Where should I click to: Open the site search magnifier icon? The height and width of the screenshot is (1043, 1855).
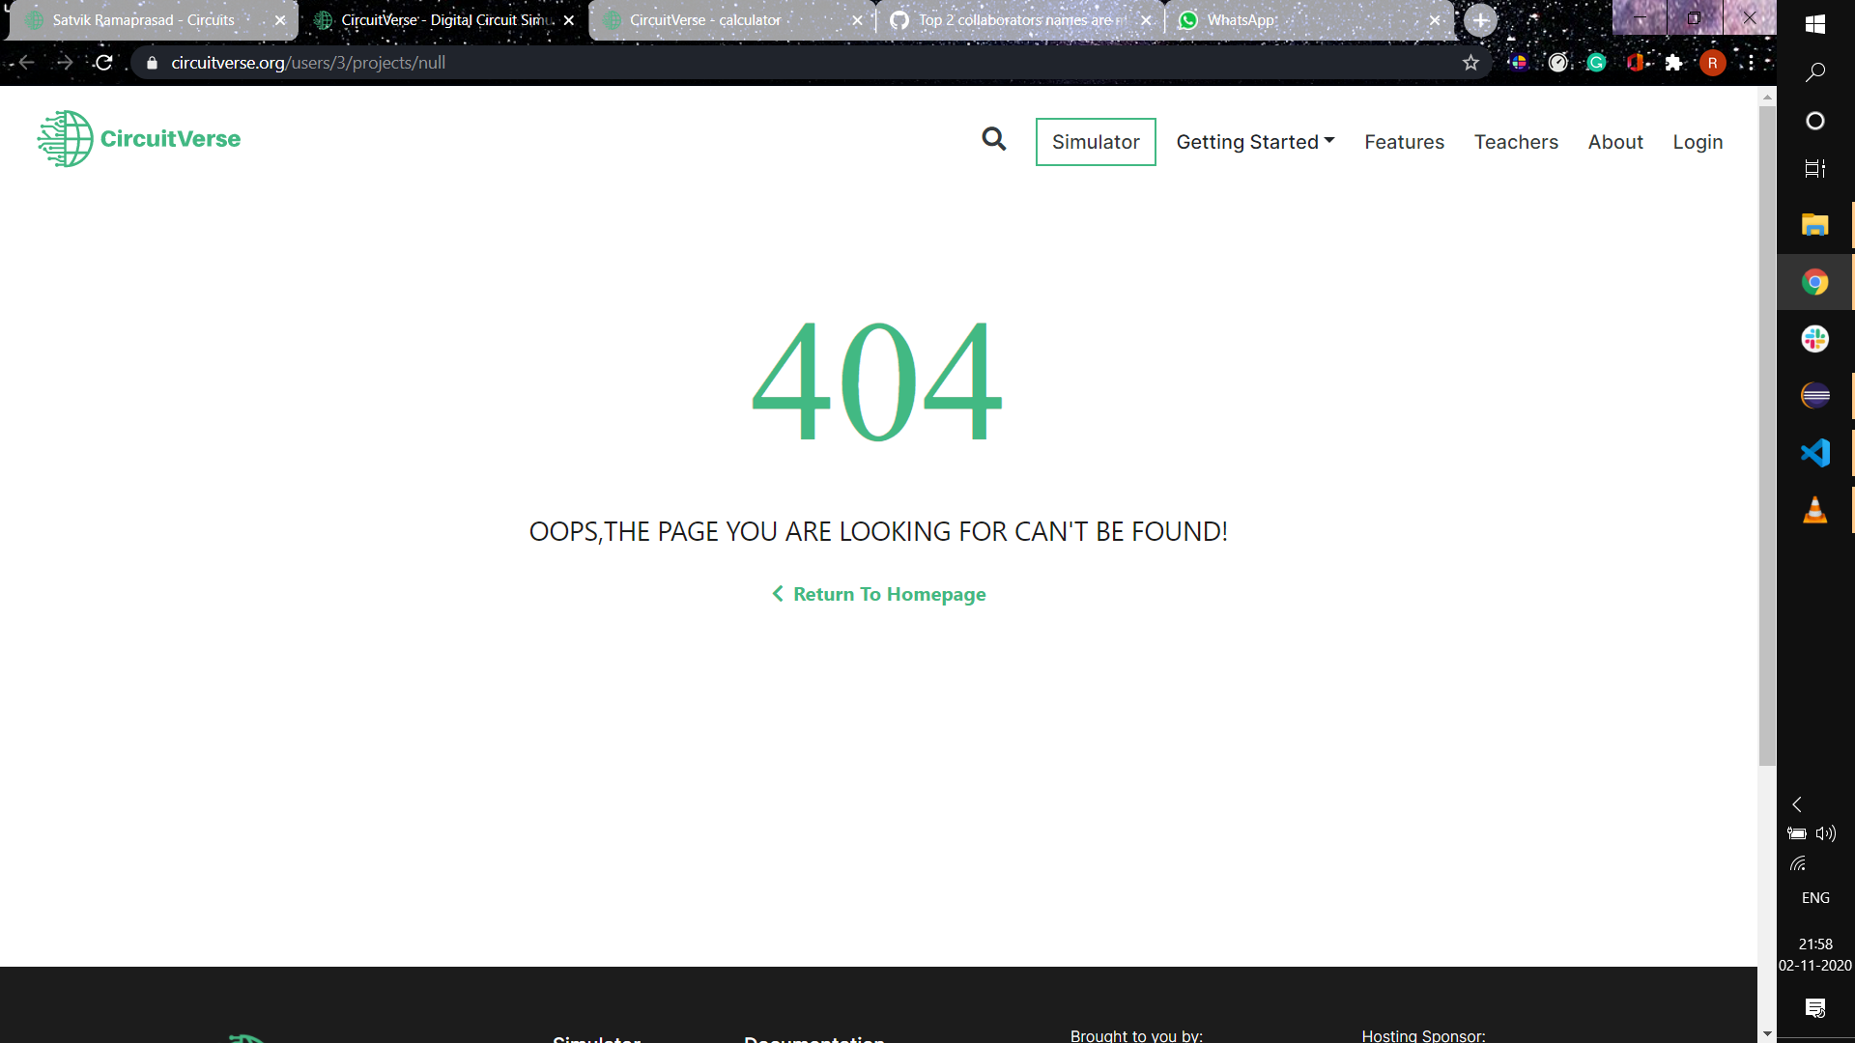pyautogui.click(x=993, y=139)
